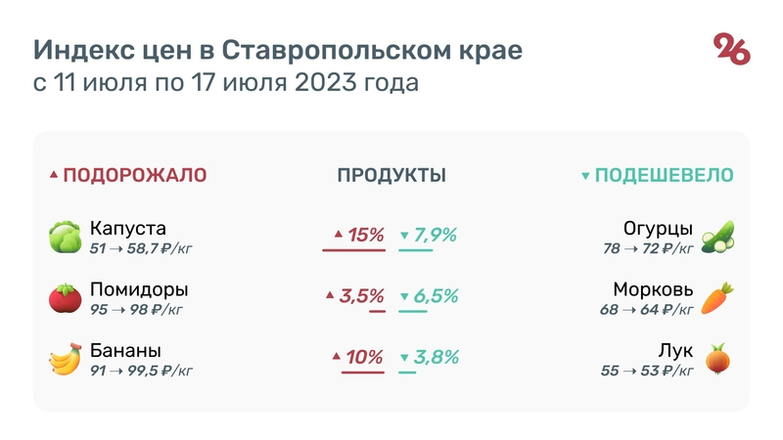The height and width of the screenshot is (440, 783).
Task: Click the title Индекс цен в Ставропольском крае
Action: pyautogui.click(x=278, y=50)
